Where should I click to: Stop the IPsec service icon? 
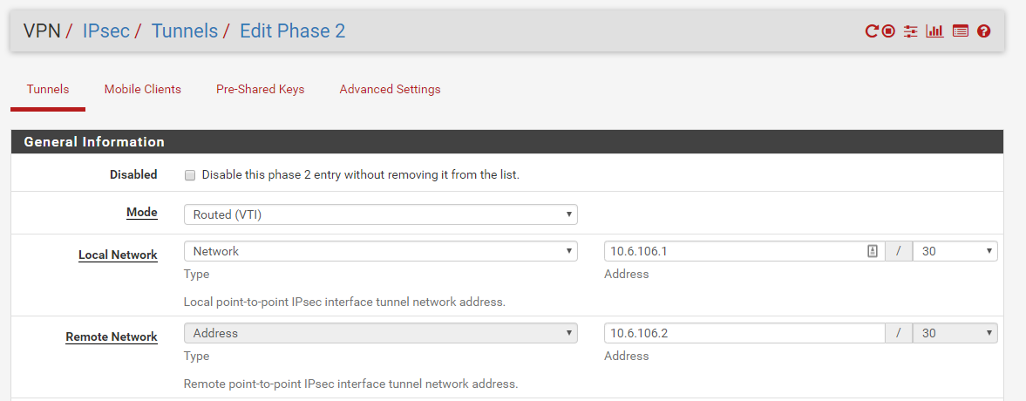tap(888, 31)
